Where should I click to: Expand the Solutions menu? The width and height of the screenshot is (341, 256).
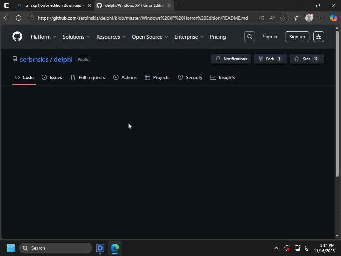(76, 37)
